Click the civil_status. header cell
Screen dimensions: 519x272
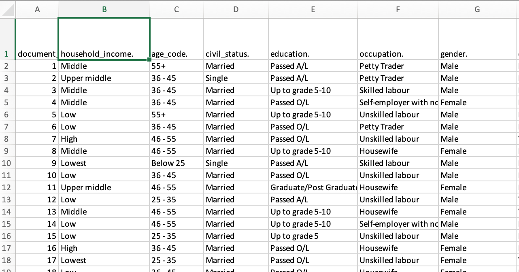[236, 54]
